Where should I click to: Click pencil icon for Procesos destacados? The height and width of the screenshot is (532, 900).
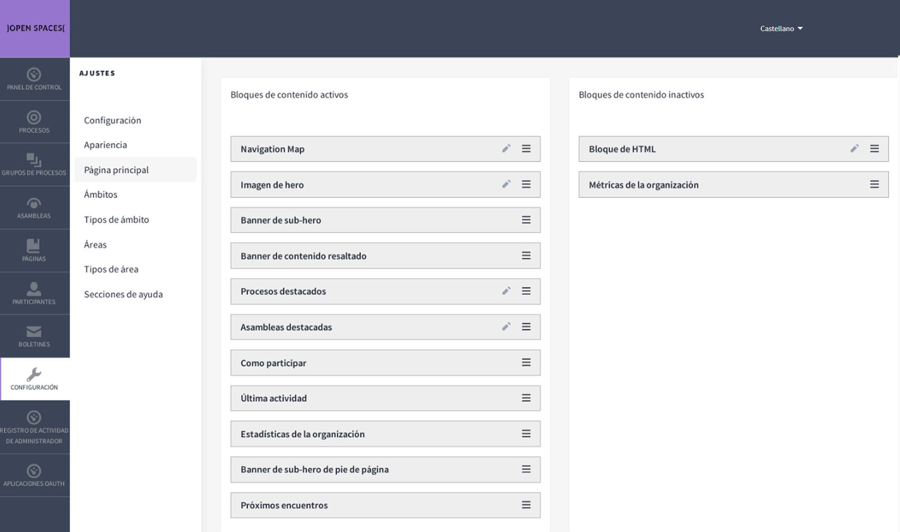506,291
